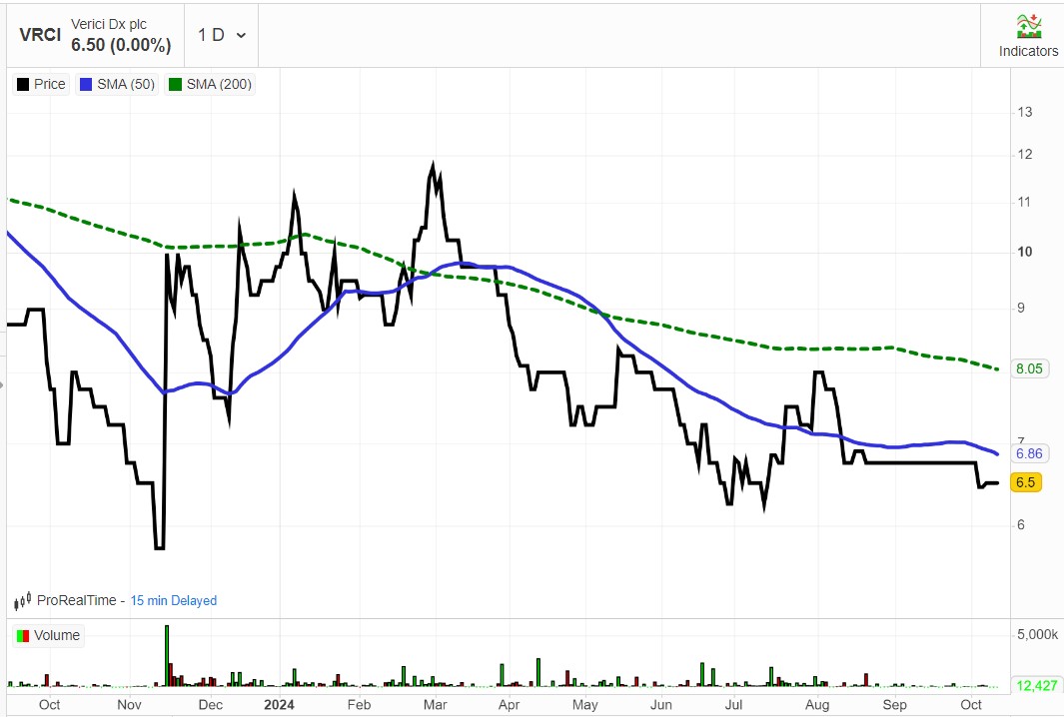This screenshot has width=1064, height=717.
Task: Click the blue SMA (50) color swatch
Action: tap(86, 84)
